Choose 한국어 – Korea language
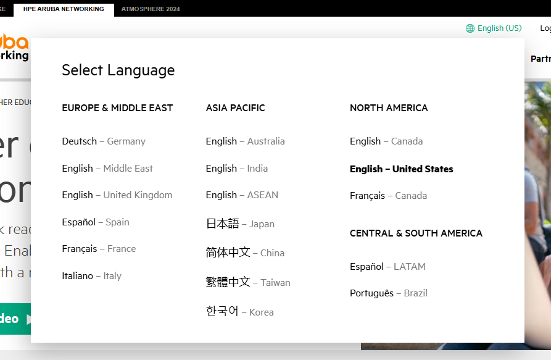Viewport: 551px width, 360px height. [239, 312]
